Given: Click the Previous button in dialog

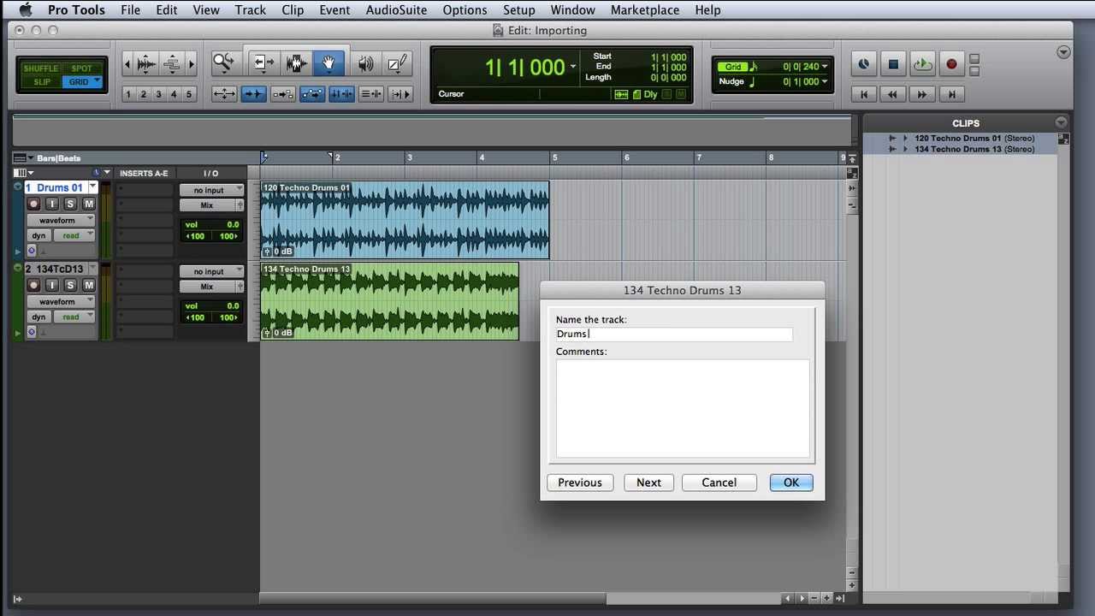Looking at the screenshot, I should [x=580, y=483].
